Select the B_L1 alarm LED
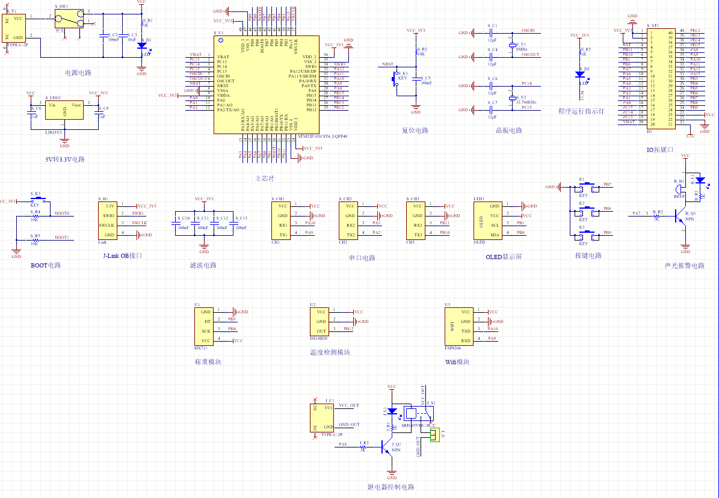The image size is (719, 498). coord(700,180)
